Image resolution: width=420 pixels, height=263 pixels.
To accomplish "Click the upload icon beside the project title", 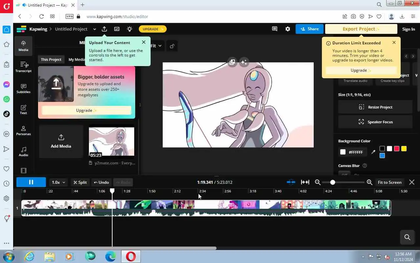I will click(104, 29).
